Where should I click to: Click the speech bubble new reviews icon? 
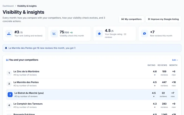click(x=144, y=34)
